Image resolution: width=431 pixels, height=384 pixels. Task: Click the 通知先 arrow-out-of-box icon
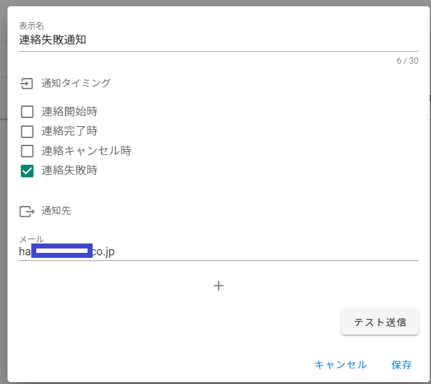click(27, 212)
